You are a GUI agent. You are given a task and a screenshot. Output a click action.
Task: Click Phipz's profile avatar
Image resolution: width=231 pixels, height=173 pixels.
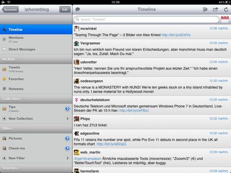coord(76,119)
